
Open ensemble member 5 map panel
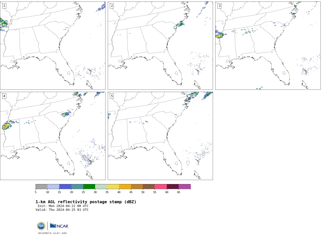coord(160,136)
